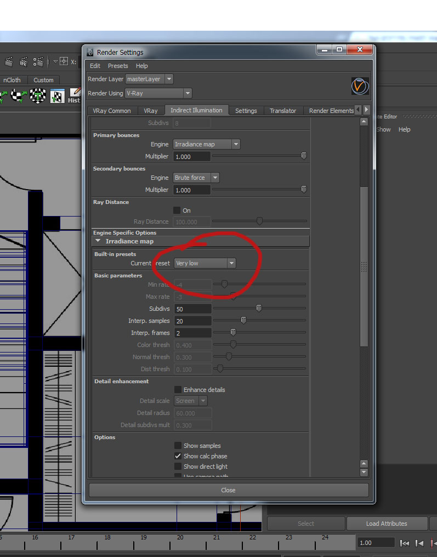437x557 pixels.
Task: Open the Translator tab
Action: coord(283,111)
